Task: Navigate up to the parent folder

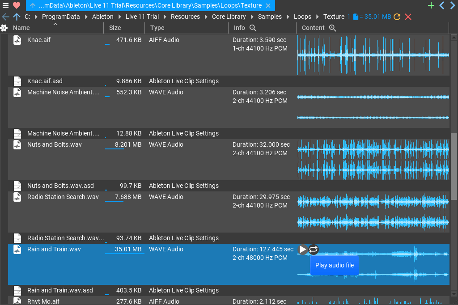Action: click(16, 17)
